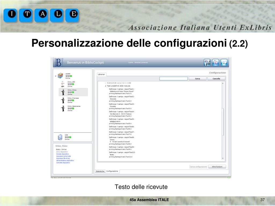
Task: Click the scrollbar down arrow
Action: pos(223,158)
